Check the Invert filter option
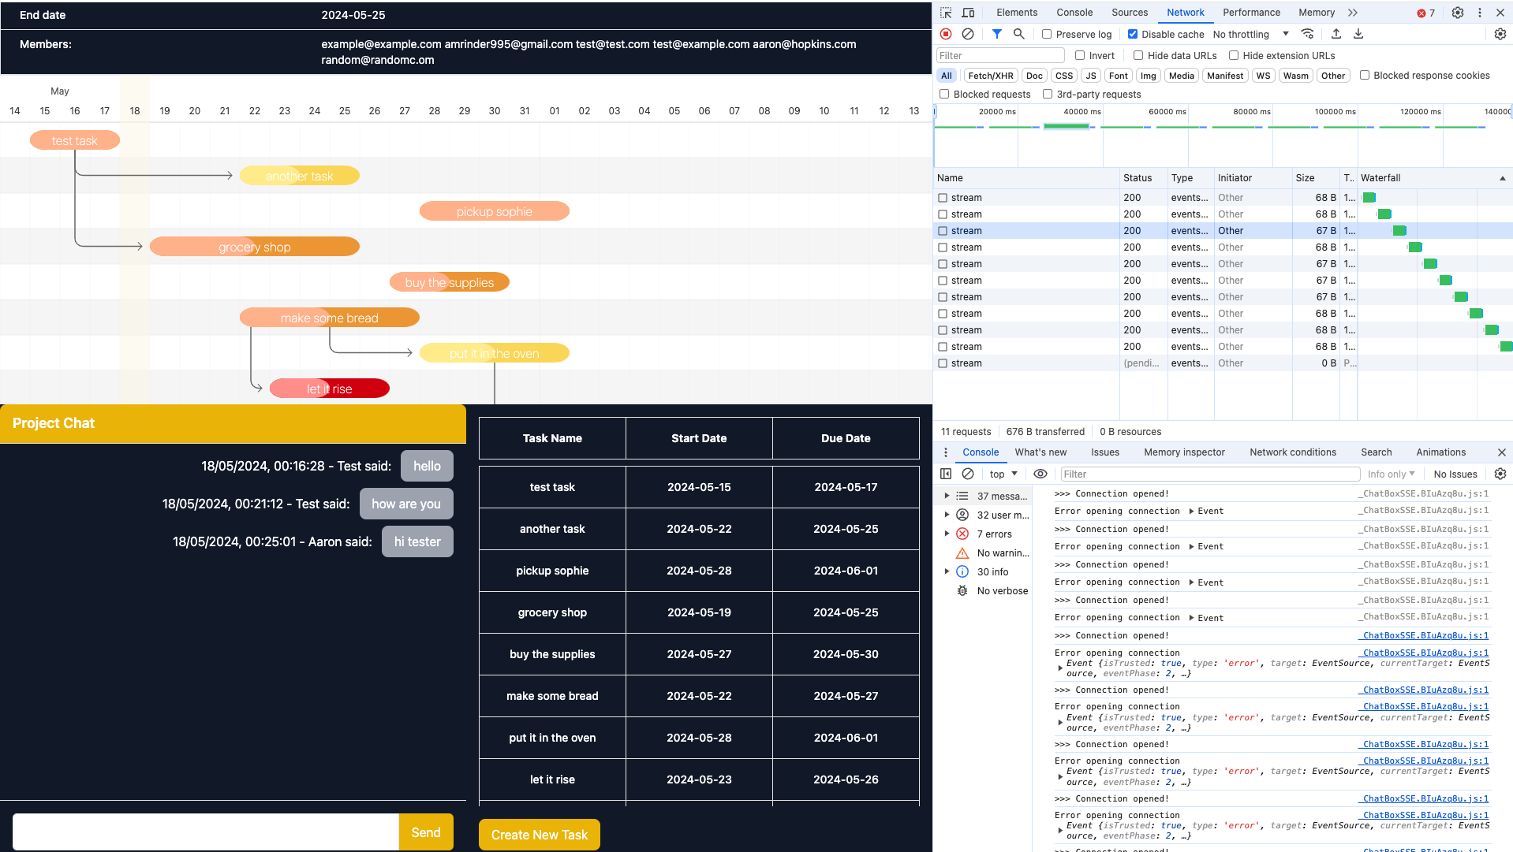This screenshot has height=852, width=1513. 1079,55
